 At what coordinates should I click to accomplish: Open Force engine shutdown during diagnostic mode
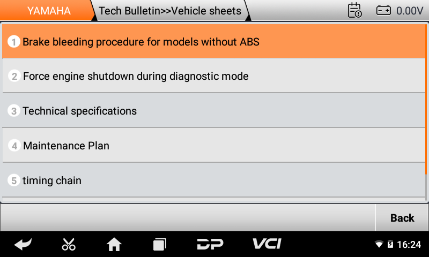tap(213, 76)
